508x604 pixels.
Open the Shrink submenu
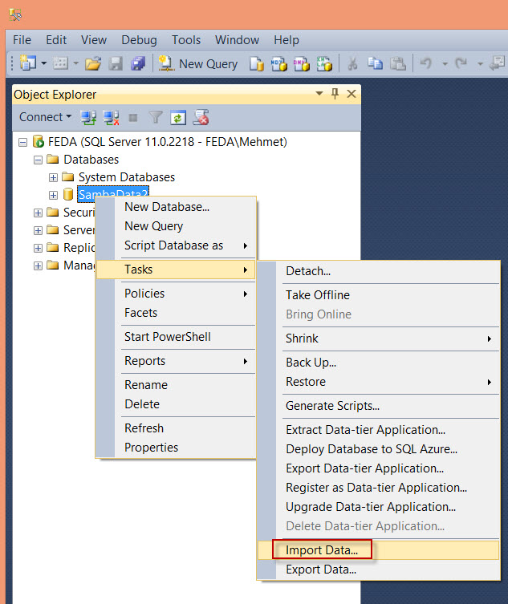(x=379, y=338)
